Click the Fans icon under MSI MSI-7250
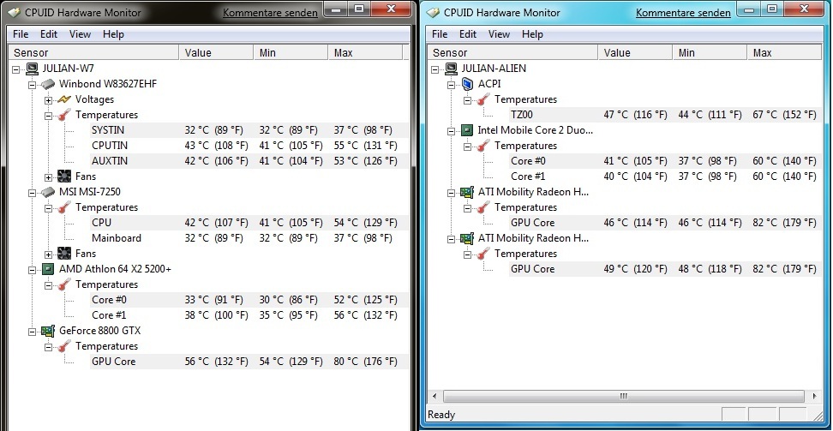 (64, 254)
